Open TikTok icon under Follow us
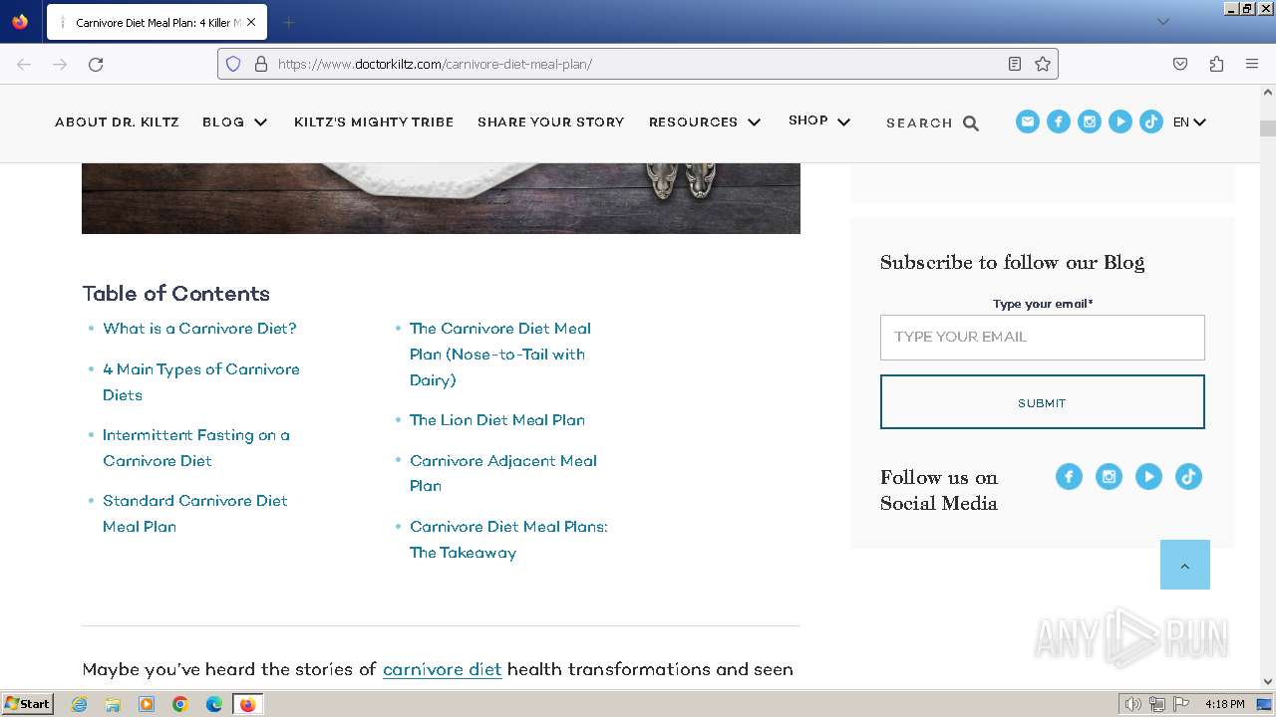 (1188, 477)
